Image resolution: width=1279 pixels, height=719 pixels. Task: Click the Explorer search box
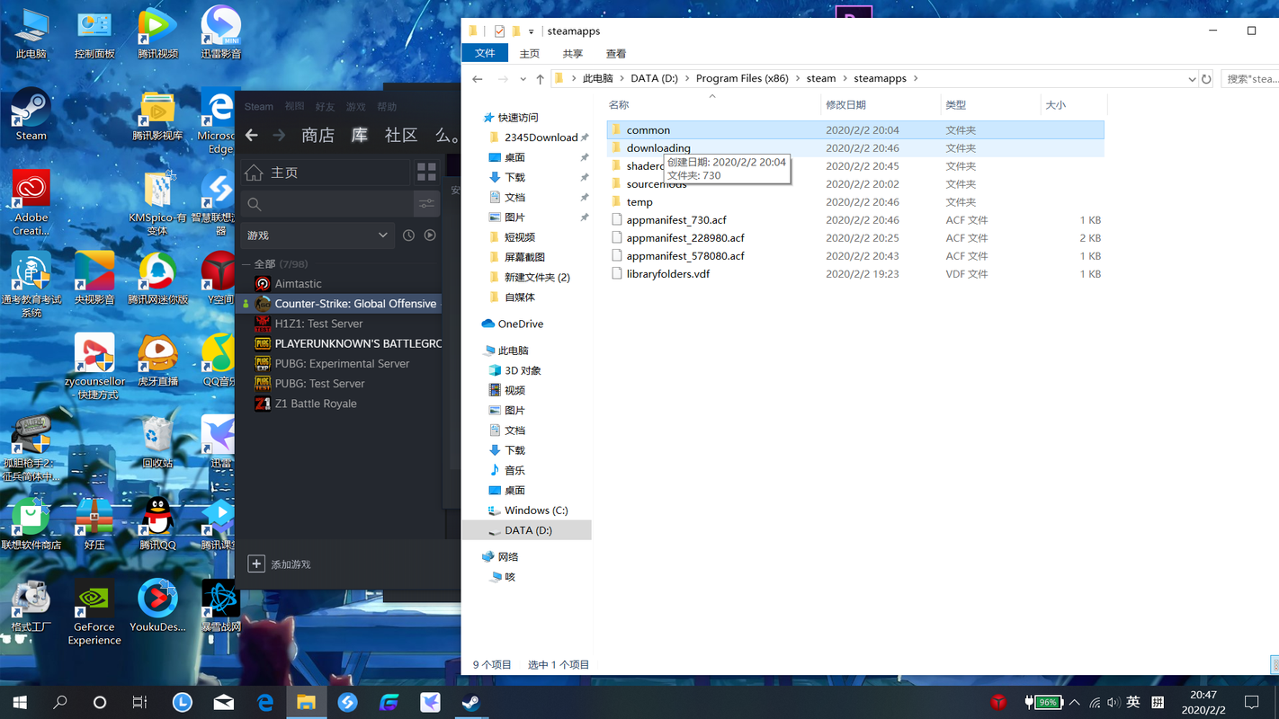(x=1250, y=79)
